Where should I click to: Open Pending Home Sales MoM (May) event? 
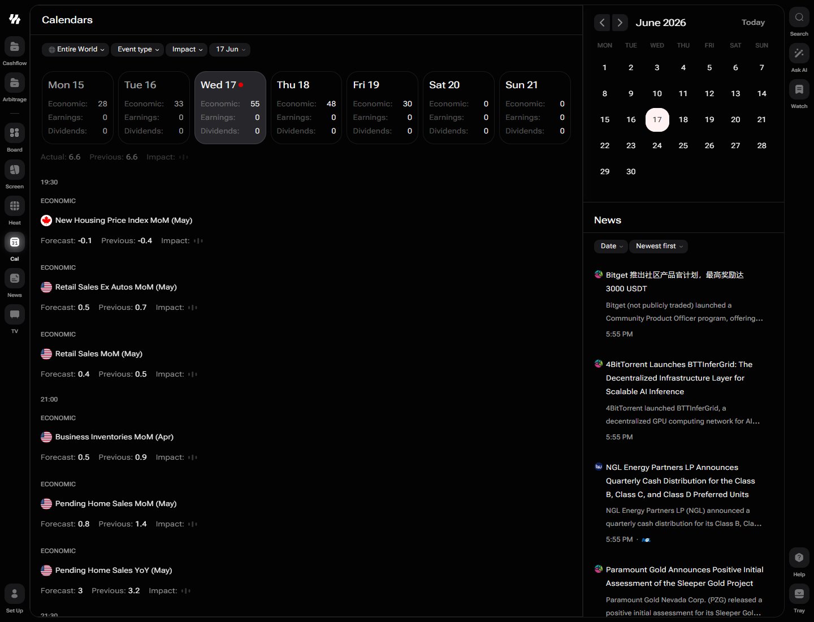pos(116,504)
